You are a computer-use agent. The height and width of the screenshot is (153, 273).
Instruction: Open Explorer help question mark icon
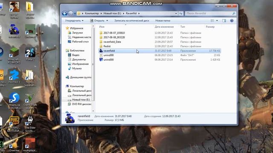coord(232,21)
